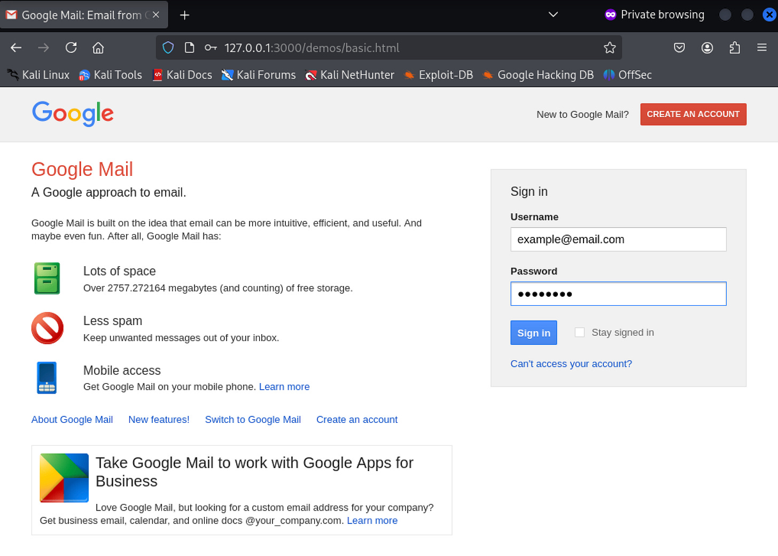This screenshot has width=778, height=556.
Task: Click the Google logo
Action: click(73, 113)
